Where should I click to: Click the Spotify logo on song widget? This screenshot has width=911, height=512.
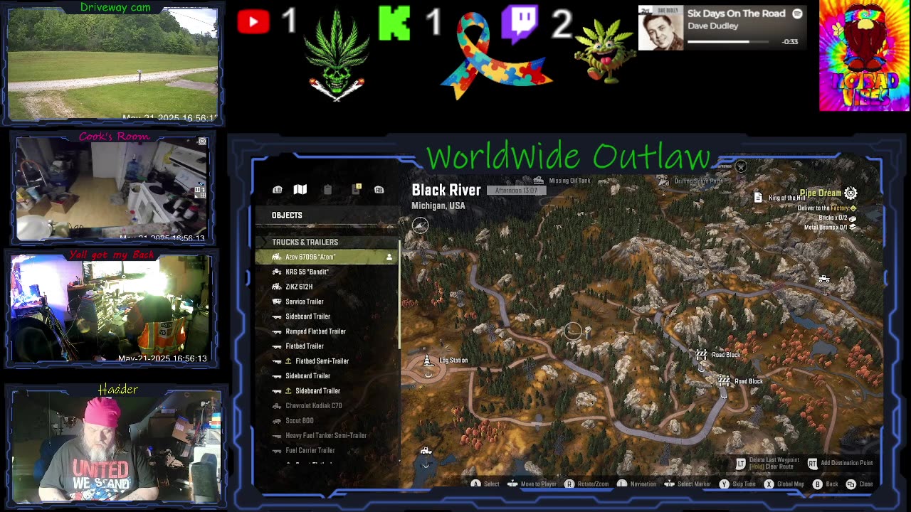[797, 14]
